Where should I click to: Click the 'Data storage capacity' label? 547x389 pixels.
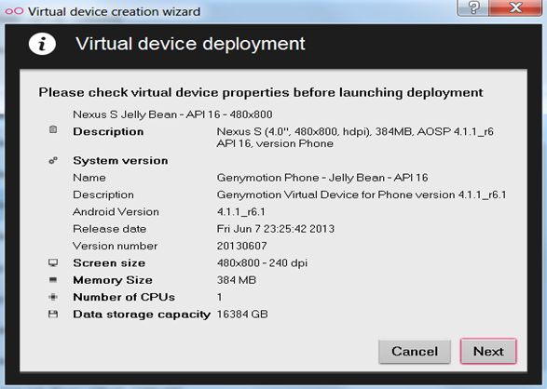[142, 315]
